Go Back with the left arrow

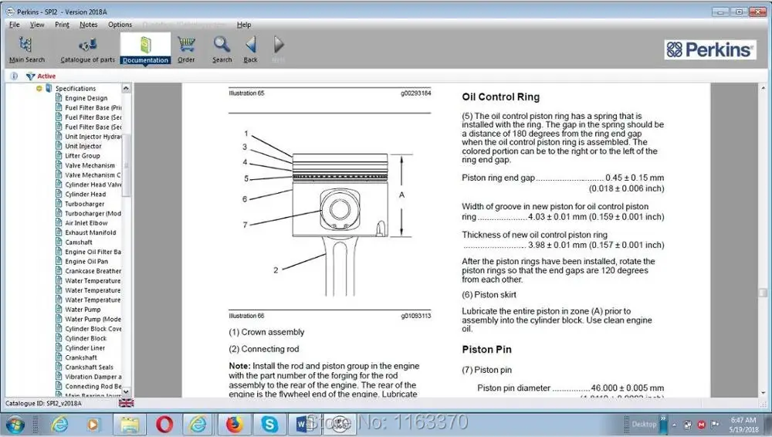[251, 49]
